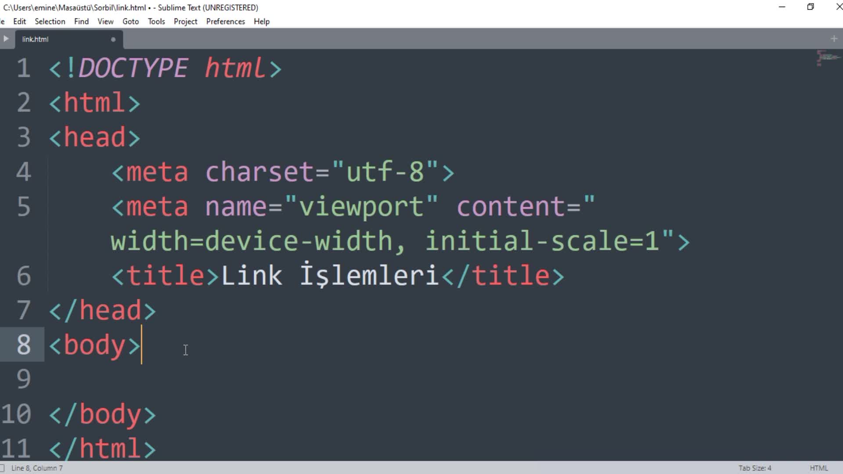Open the Preferences menu
This screenshot has height=474, width=843.
[x=226, y=22]
